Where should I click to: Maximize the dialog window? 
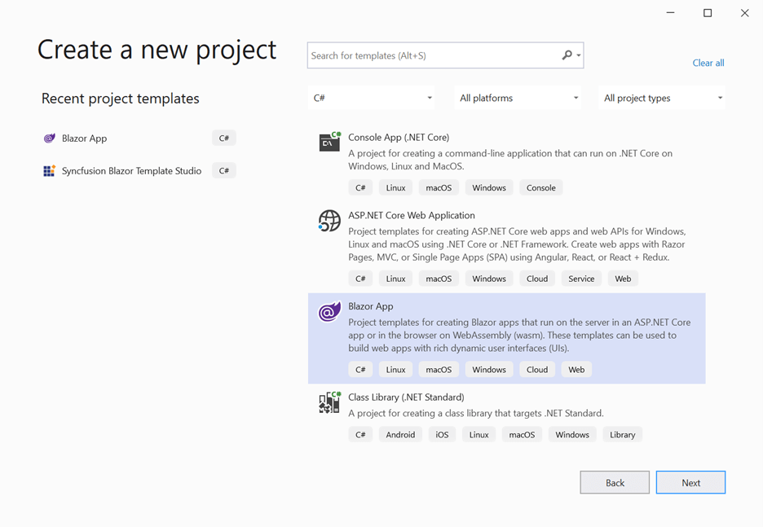[708, 13]
